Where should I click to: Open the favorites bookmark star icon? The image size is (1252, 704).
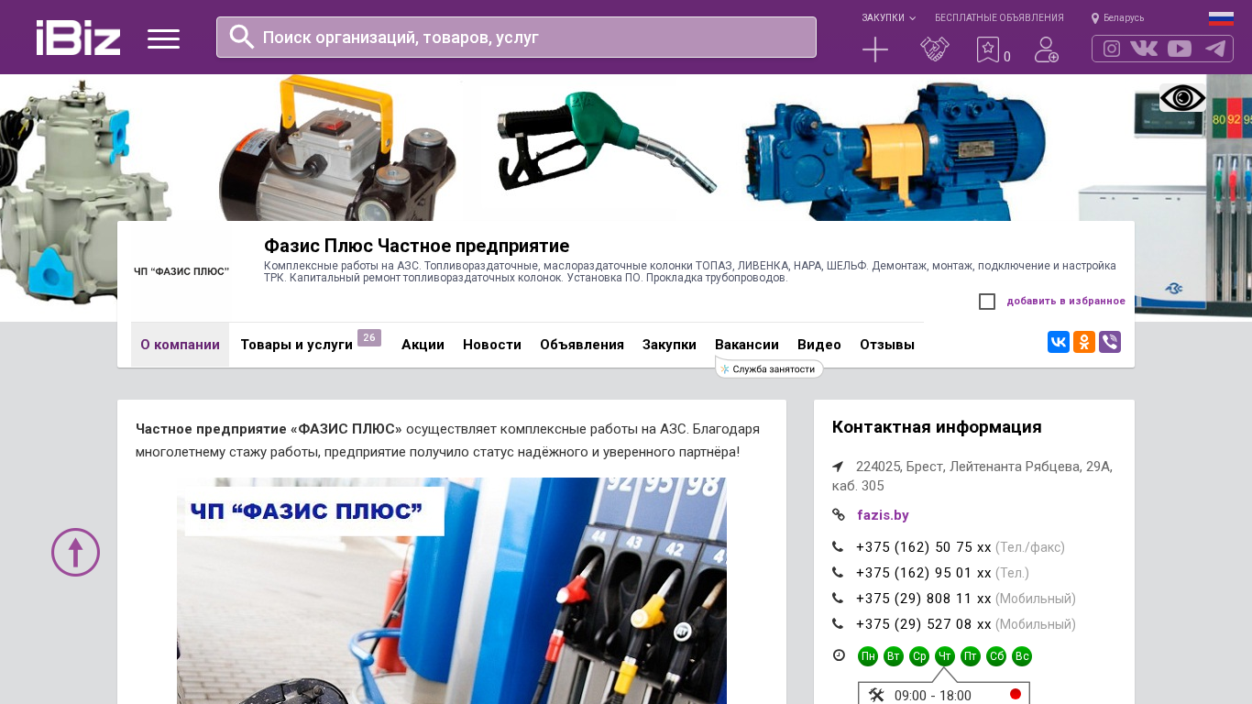987,49
